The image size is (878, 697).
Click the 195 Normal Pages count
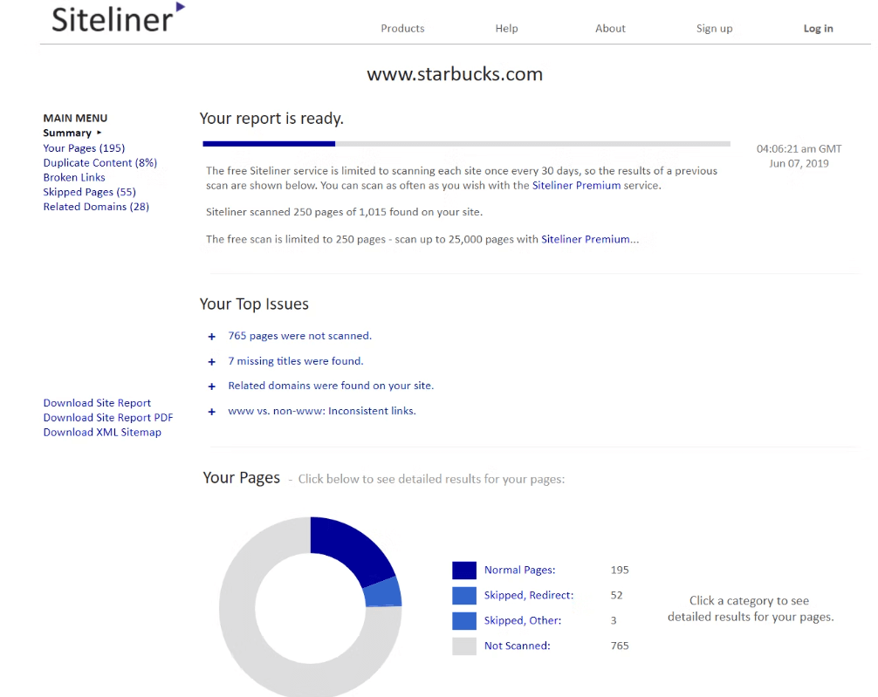pyautogui.click(x=620, y=570)
